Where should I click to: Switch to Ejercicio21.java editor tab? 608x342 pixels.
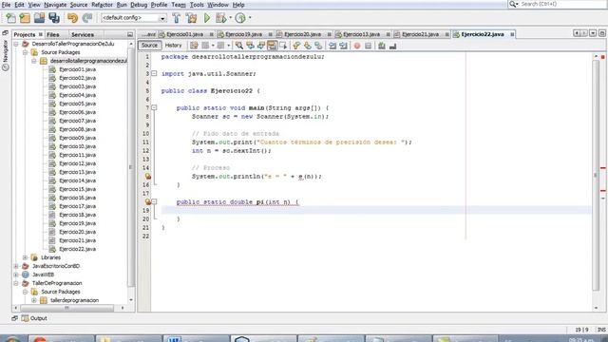coord(420,34)
